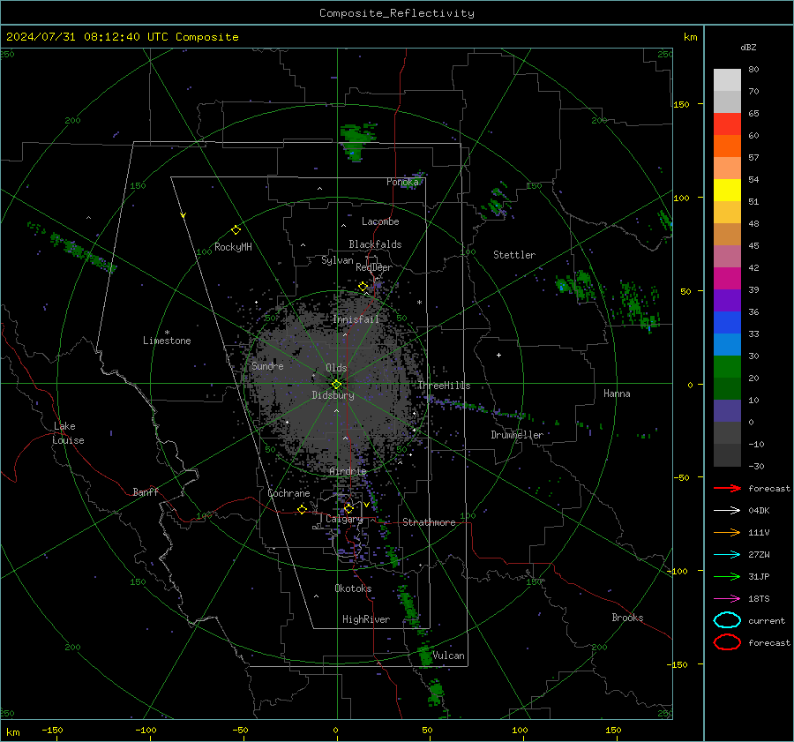Select the magenta 42 dBZ color swatch

pyautogui.click(x=727, y=278)
